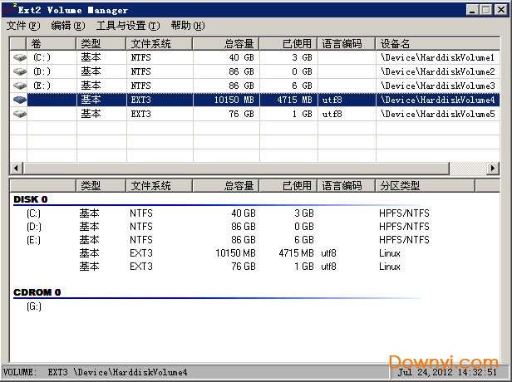Click HPFS/NTFS type for (E:) row

[404, 240]
